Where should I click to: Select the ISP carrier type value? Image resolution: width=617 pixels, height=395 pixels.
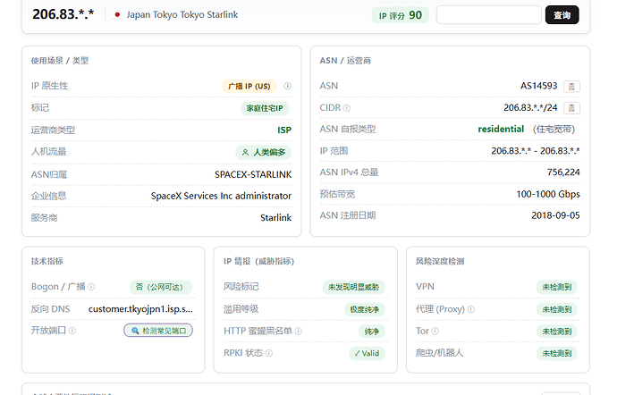pyautogui.click(x=284, y=130)
